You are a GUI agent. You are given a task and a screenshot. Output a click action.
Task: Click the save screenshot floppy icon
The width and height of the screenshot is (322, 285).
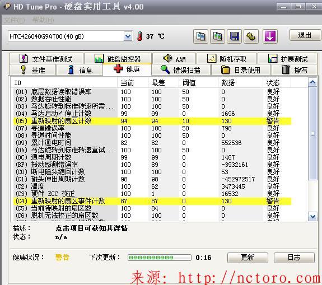click(234, 36)
